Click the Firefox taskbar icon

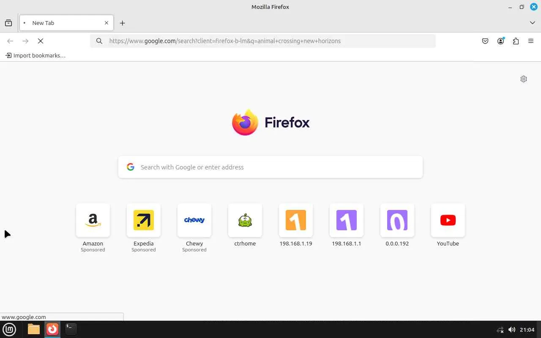pos(52,329)
